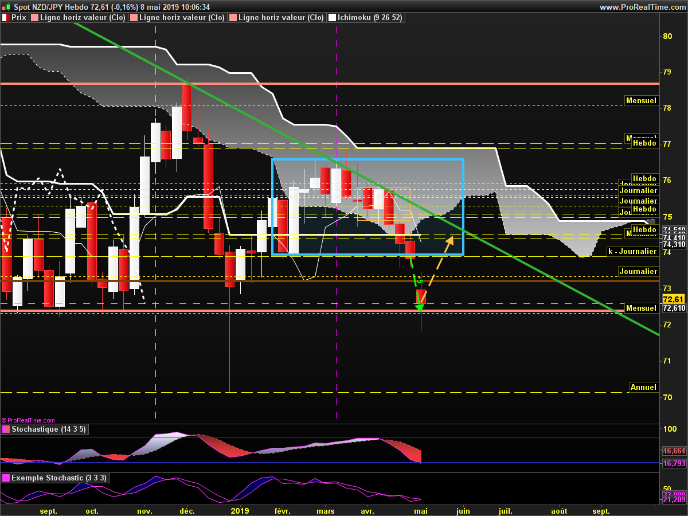Click the 71 price axis label
This screenshot has height=516, width=688.
pos(667,361)
